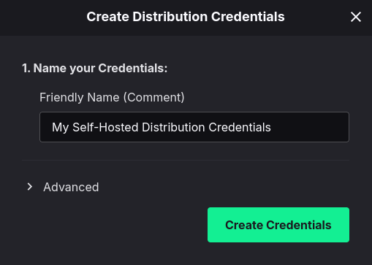Focus the Friendly Name input field
Viewport: 372px width, 265px height.
click(x=194, y=127)
